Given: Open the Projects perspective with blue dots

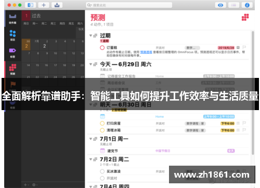Looking at the screenshot, I should click(12, 35).
